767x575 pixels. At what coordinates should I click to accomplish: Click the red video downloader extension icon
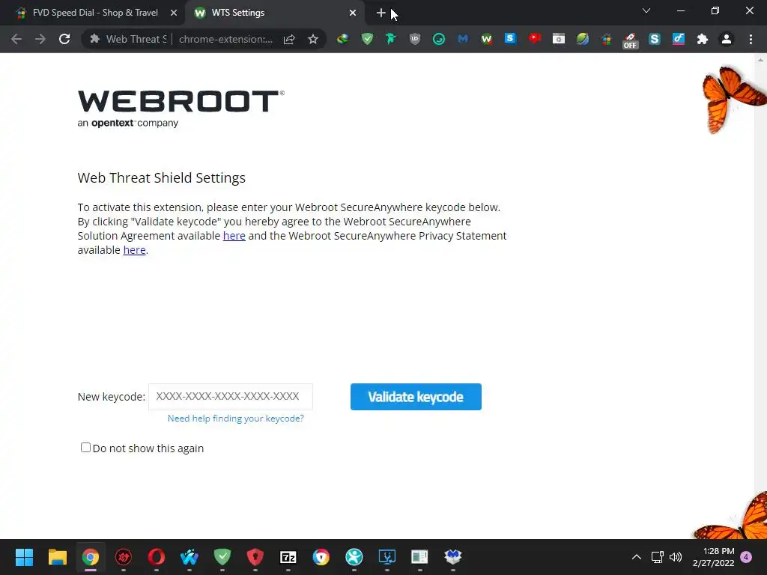(x=534, y=39)
